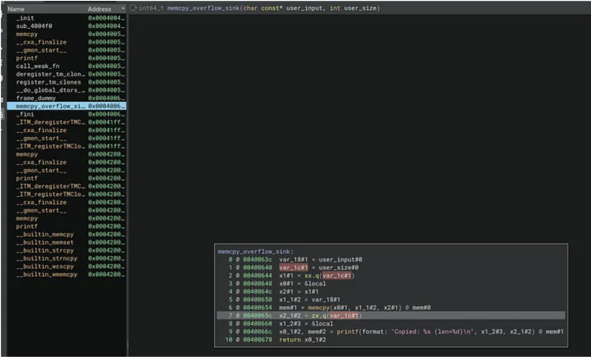Choose __builtin_wmemcpy at the list bottom
Screen dimensions: 591x357
[x=47, y=274]
